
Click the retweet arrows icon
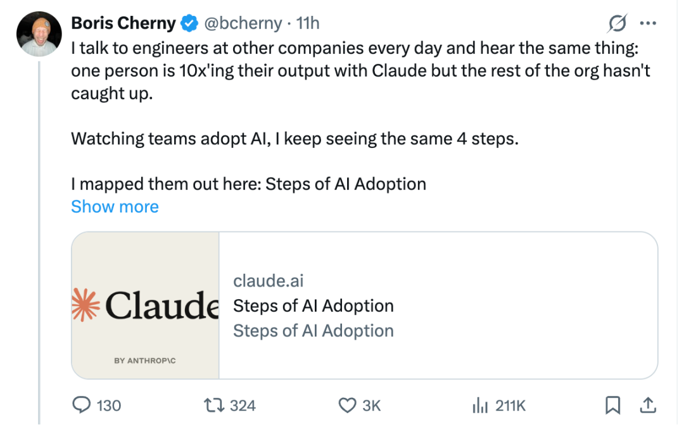coord(215,405)
